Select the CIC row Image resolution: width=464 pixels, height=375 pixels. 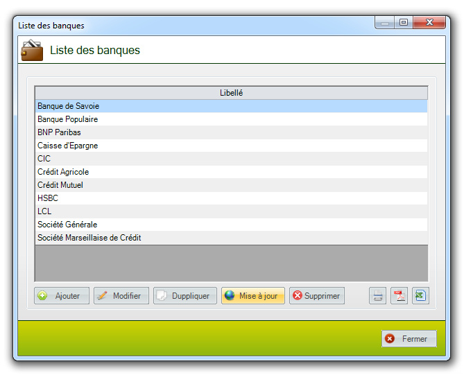[x=231, y=159]
